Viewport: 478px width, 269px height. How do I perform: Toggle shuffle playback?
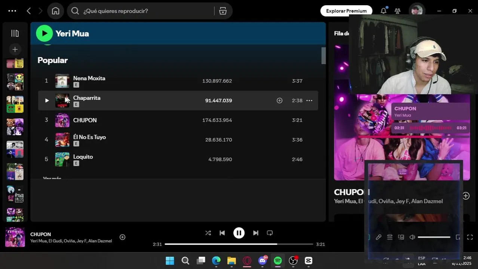(208, 233)
